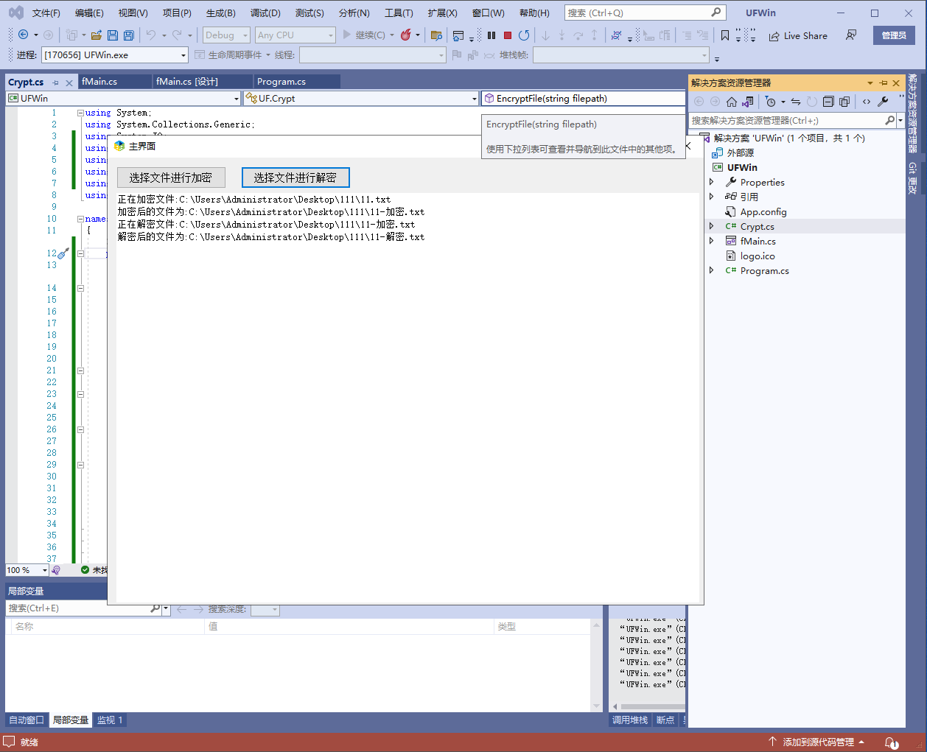Open the Git 更改 side tab
Image resolution: width=927 pixels, height=752 pixels.
click(x=912, y=178)
